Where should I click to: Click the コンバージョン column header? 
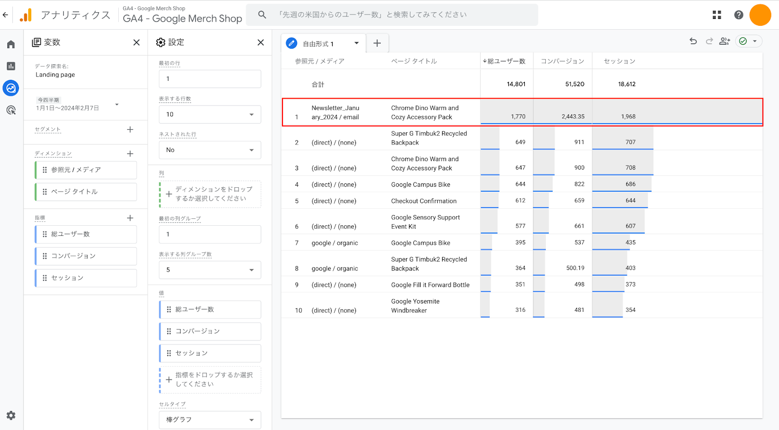(x=562, y=61)
